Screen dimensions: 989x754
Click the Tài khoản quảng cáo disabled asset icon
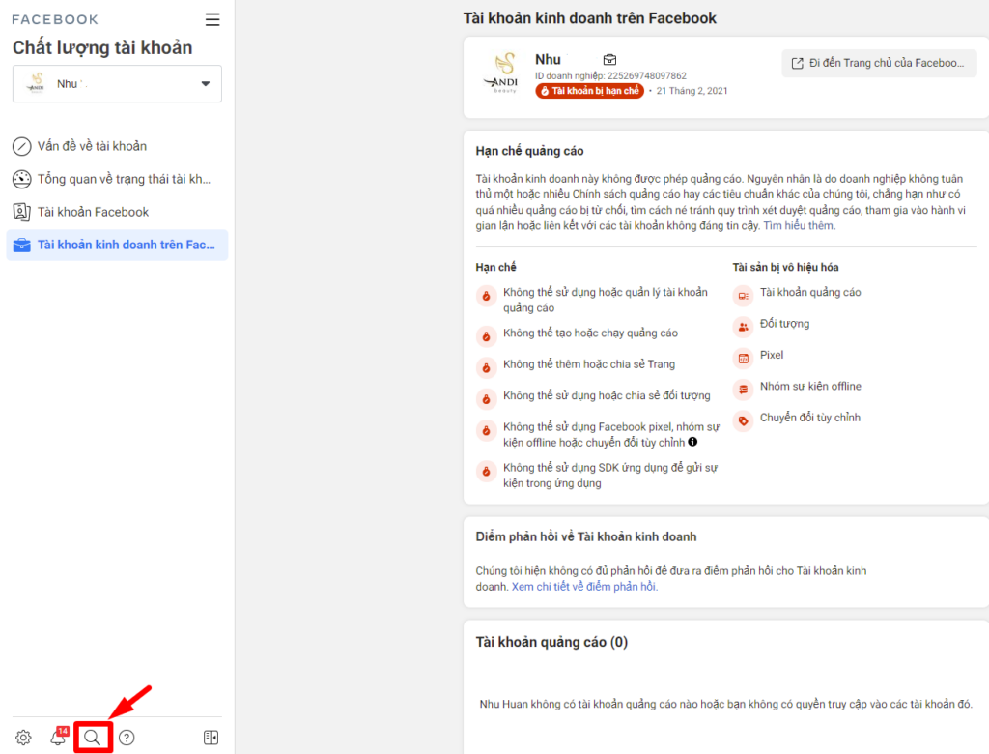click(x=744, y=296)
